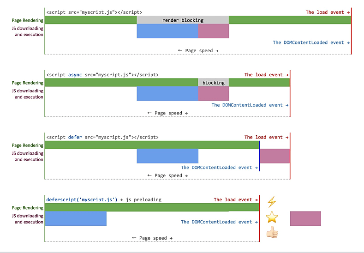Select the script async src code text
The height and width of the screenshot is (253, 364).
[x=102, y=75]
